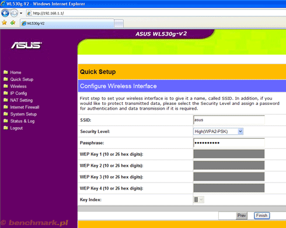Click the WEP Key 1 field

[x=229, y=154]
